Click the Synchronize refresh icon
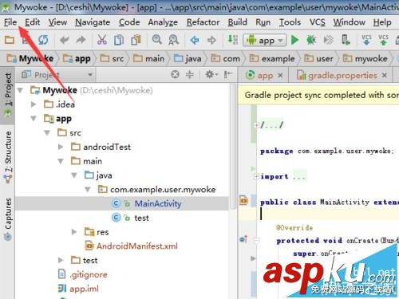 coord(43,40)
